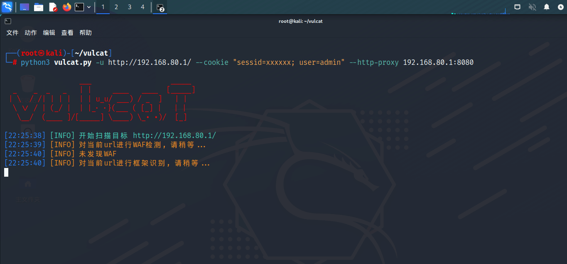Switch to workspace 3
This screenshot has height=264, width=567.
pyautogui.click(x=130, y=7)
